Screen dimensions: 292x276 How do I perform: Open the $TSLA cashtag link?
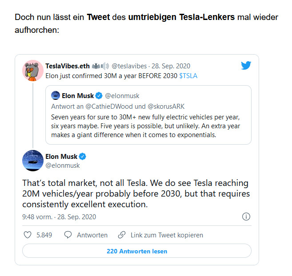point(188,76)
